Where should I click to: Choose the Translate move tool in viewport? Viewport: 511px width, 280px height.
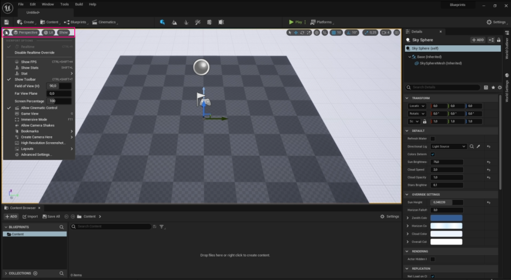click(x=296, y=33)
